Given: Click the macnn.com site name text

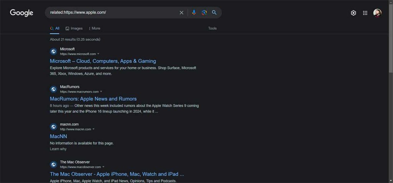Looking at the screenshot, I should (69, 124).
